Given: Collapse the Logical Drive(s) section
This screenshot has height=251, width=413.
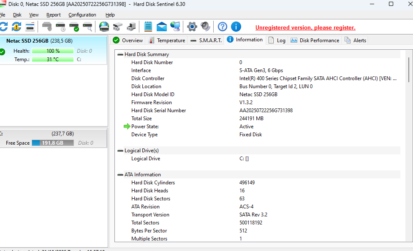Looking at the screenshot, I should coord(120,151).
